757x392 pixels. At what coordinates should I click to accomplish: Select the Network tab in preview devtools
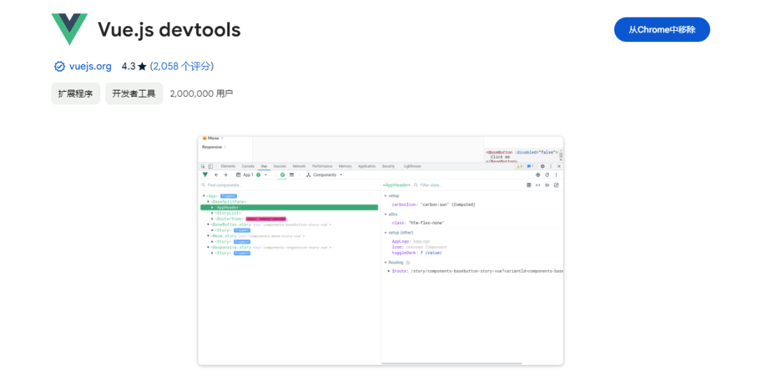pyautogui.click(x=299, y=166)
